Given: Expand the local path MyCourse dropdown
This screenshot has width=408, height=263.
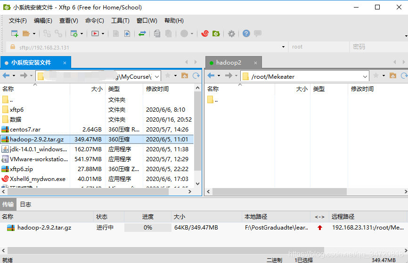Looking at the screenshot, I should tap(157, 76).
